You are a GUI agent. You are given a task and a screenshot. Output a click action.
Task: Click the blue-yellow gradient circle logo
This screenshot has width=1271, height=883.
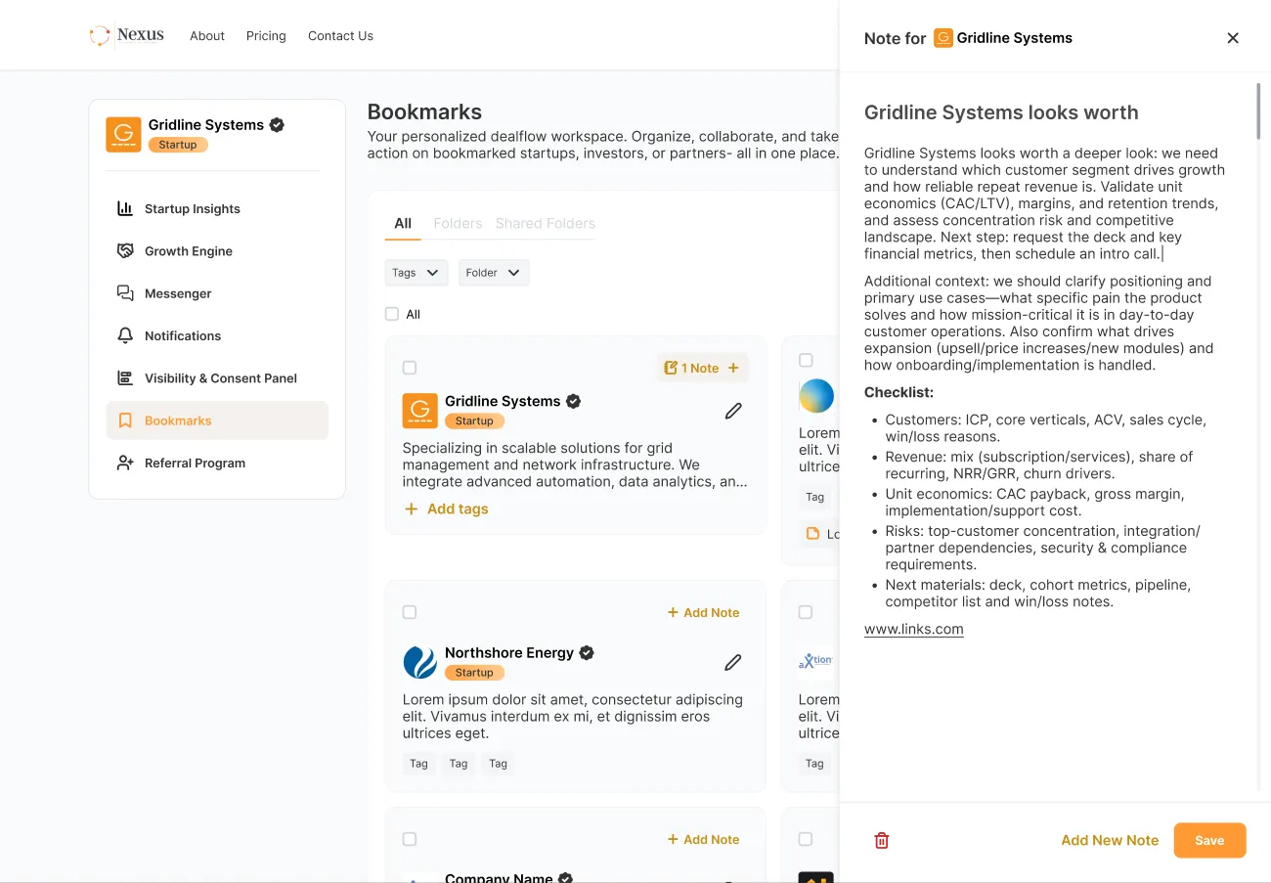click(x=816, y=396)
